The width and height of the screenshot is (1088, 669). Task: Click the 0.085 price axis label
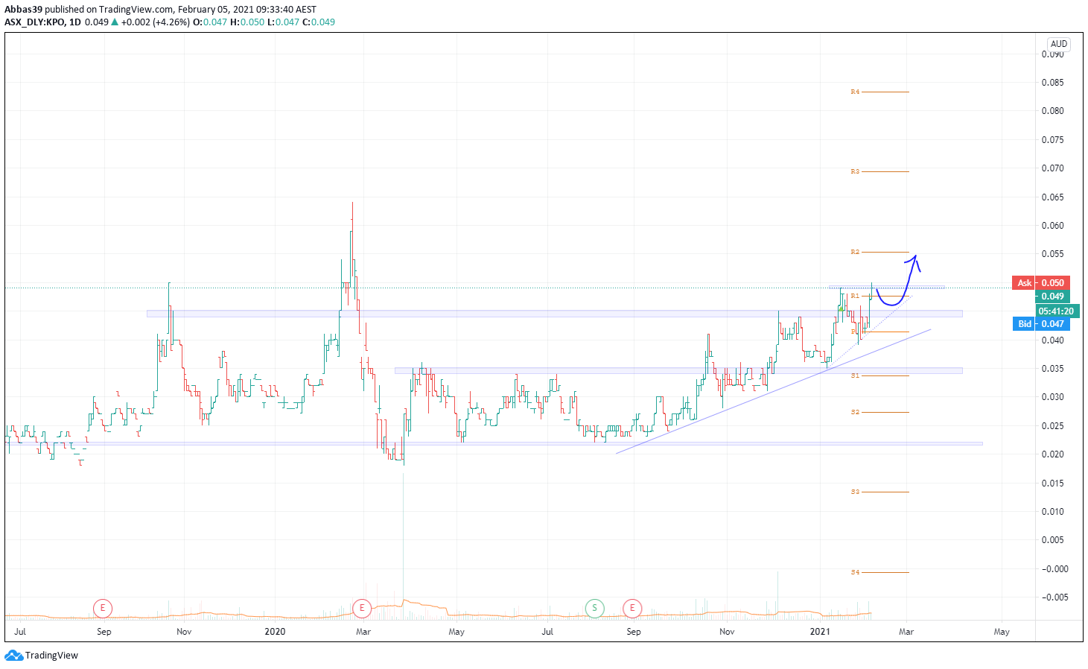tap(1052, 83)
